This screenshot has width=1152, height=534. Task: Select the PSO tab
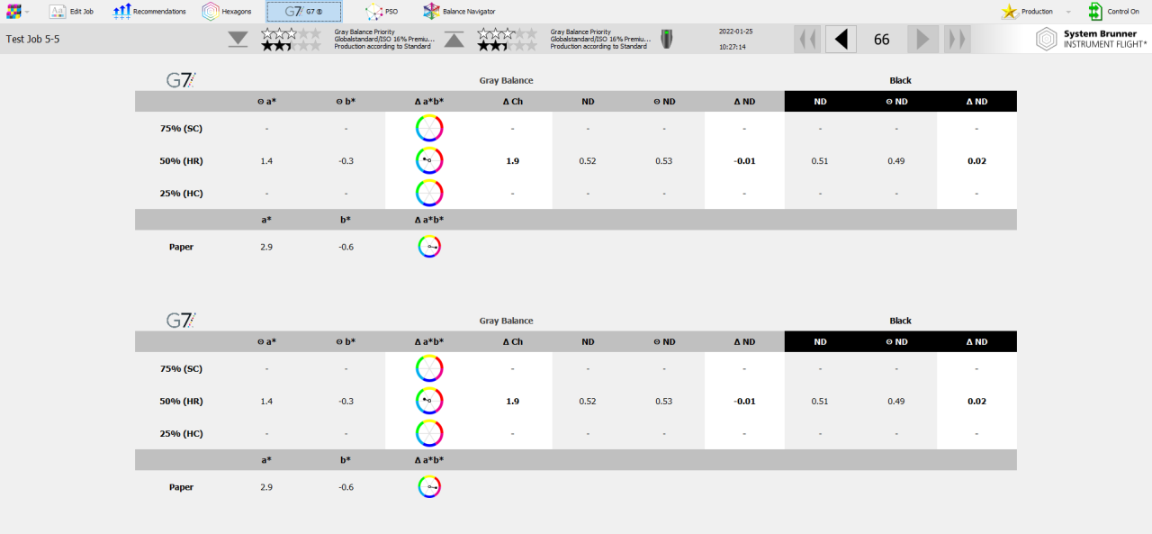point(382,12)
